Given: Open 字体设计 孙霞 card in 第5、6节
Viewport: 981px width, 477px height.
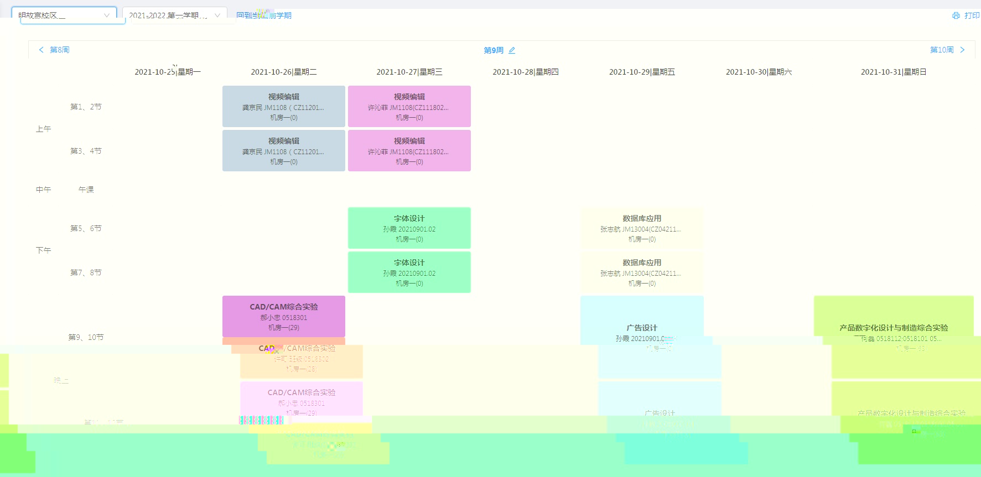Looking at the screenshot, I should (409, 228).
